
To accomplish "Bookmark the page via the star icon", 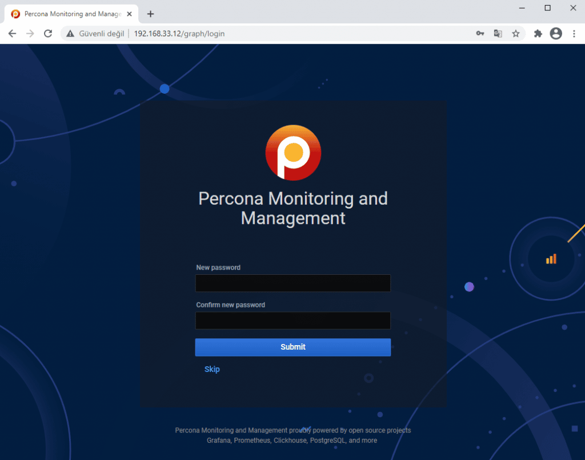I will click(x=516, y=33).
